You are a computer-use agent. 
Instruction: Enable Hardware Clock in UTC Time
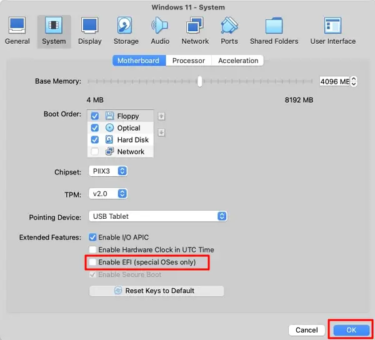pyautogui.click(x=92, y=249)
